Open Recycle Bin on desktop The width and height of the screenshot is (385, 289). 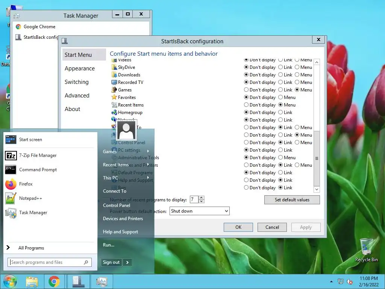[366, 250]
